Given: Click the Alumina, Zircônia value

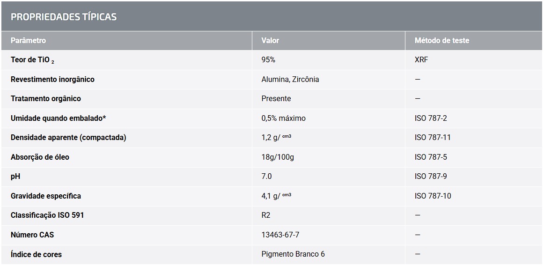Looking at the screenshot, I should pos(290,80).
